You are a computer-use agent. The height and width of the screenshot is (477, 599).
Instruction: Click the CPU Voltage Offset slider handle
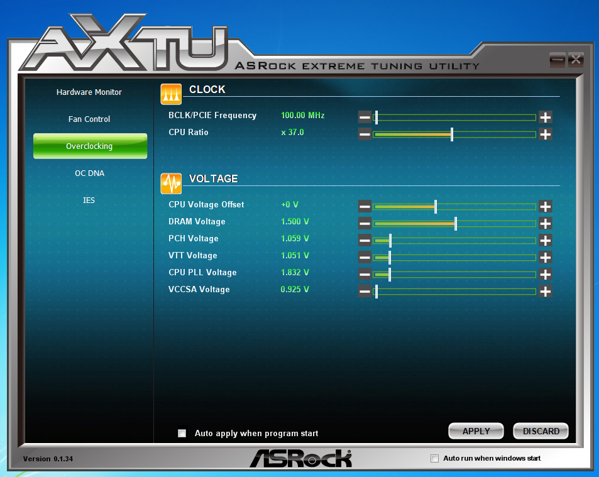tap(436, 207)
